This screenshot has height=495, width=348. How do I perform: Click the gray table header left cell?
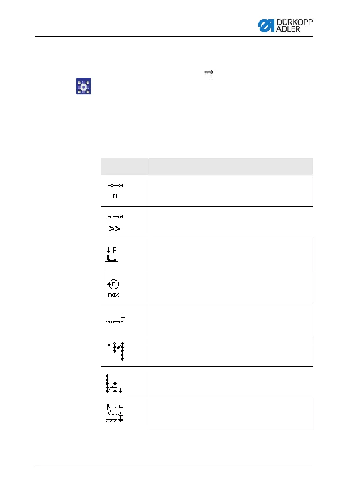(125, 167)
